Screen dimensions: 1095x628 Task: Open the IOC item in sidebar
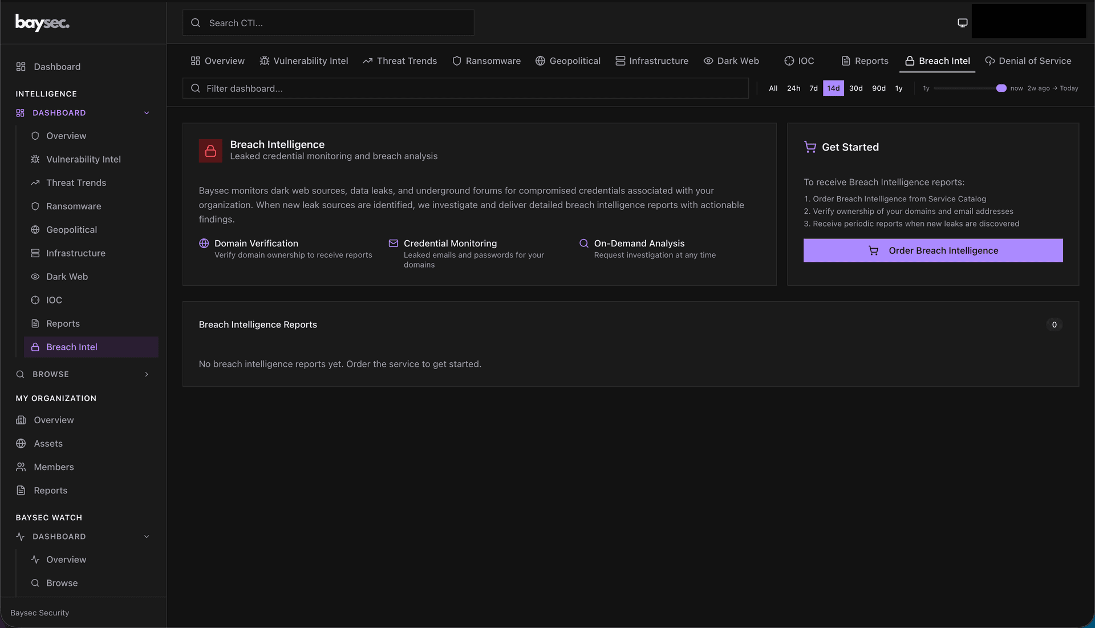(54, 300)
